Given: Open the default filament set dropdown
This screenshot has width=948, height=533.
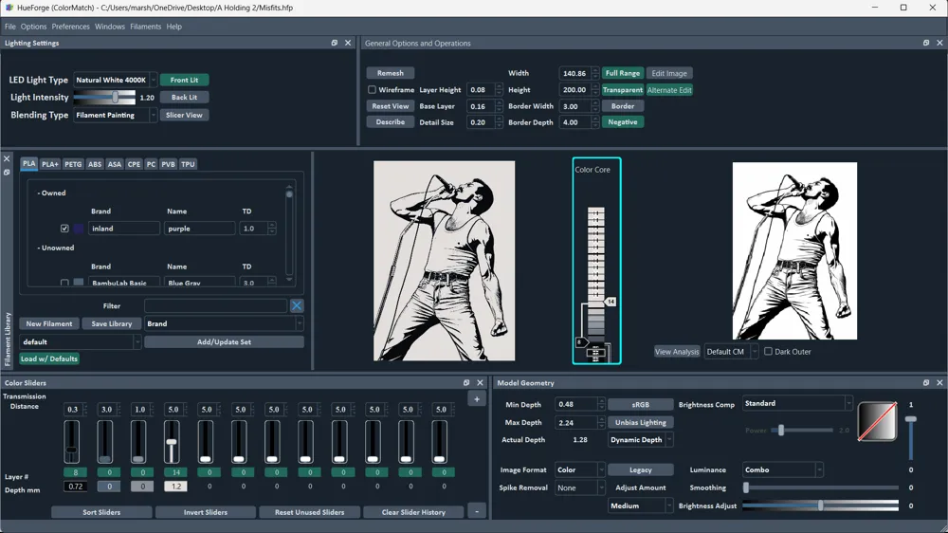Looking at the screenshot, I should tap(81, 341).
